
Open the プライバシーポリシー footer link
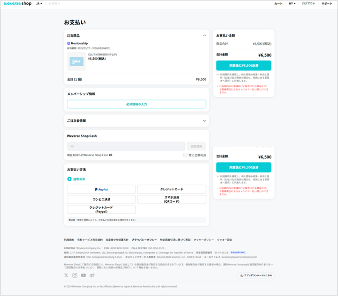pyautogui.click(x=144, y=240)
